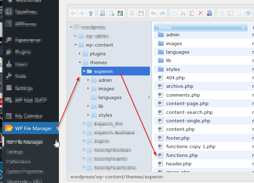This screenshot has width=254, height=183.
Task: Collapse the experon folder arrow
Action: click(84, 71)
